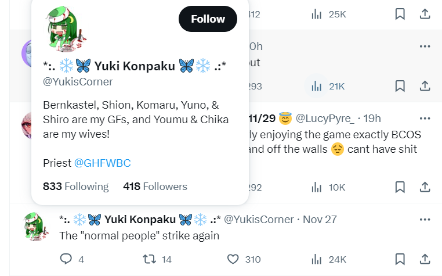Bookmark the "normal people" tweet
442x276 pixels.
[400, 259]
